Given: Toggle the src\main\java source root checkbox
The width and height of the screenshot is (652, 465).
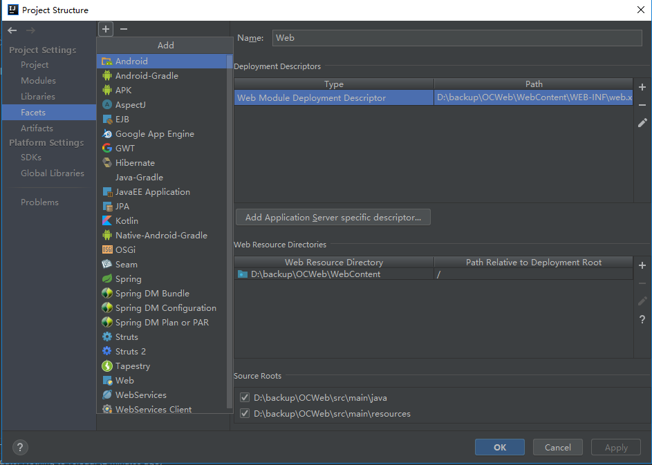Looking at the screenshot, I should pyautogui.click(x=245, y=398).
